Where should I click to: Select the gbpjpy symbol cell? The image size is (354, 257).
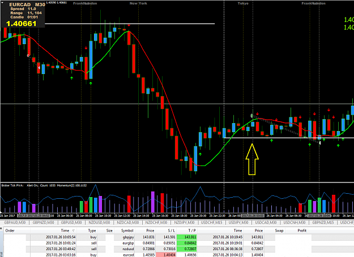(128, 237)
